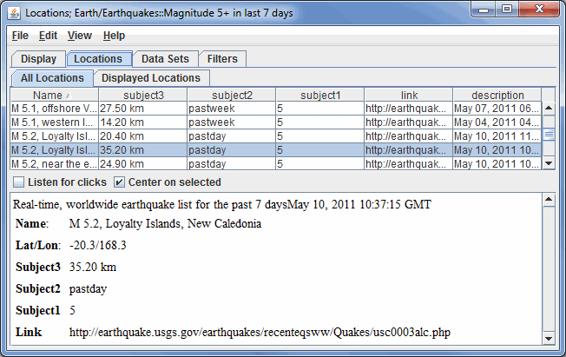Open the File menu
This screenshot has height=357, width=566.
(20, 36)
